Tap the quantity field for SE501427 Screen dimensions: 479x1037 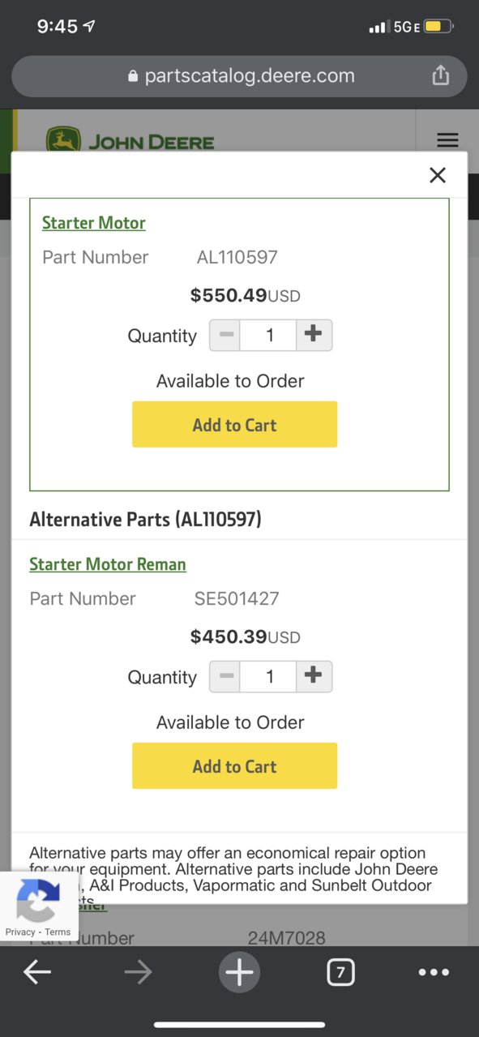point(269,676)
